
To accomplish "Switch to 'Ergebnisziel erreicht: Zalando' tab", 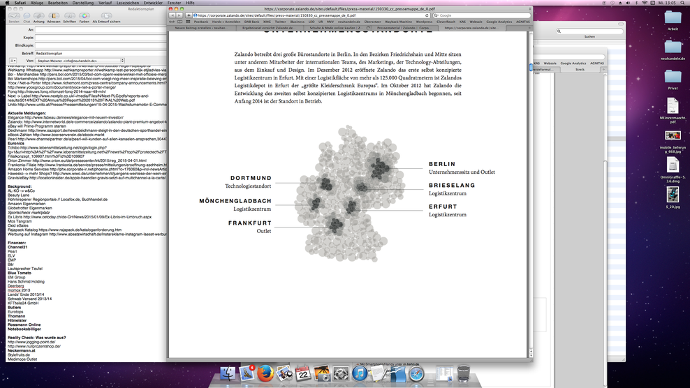I will tap(268, 28).
